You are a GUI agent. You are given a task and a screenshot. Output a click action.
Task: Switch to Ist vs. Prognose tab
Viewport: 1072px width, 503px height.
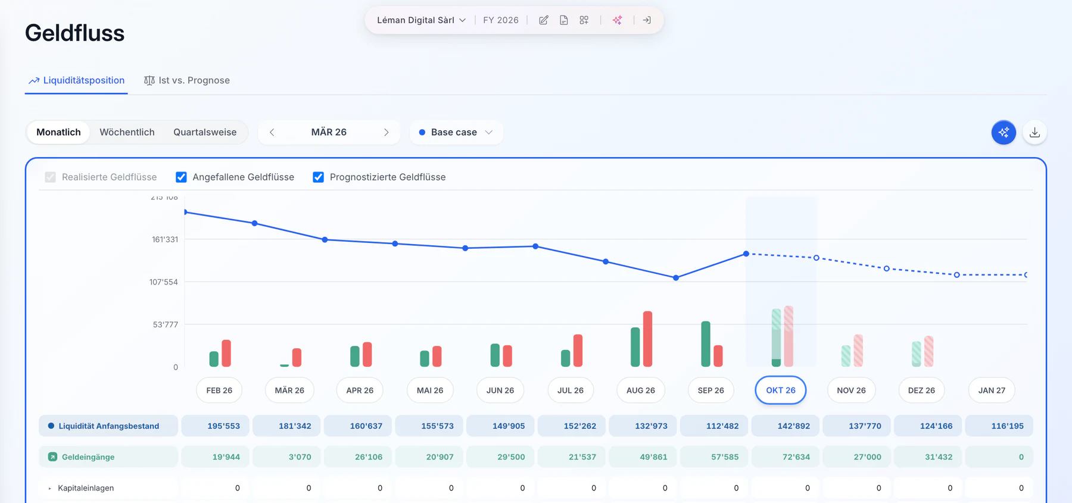187,80
